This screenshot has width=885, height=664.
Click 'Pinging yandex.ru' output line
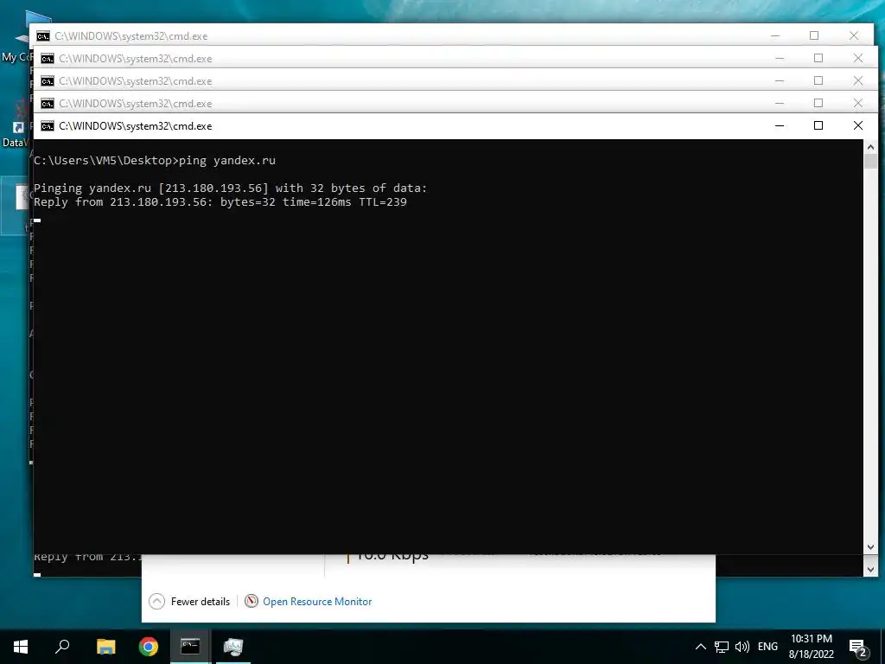pyautogui.click(x=230, y=188)
